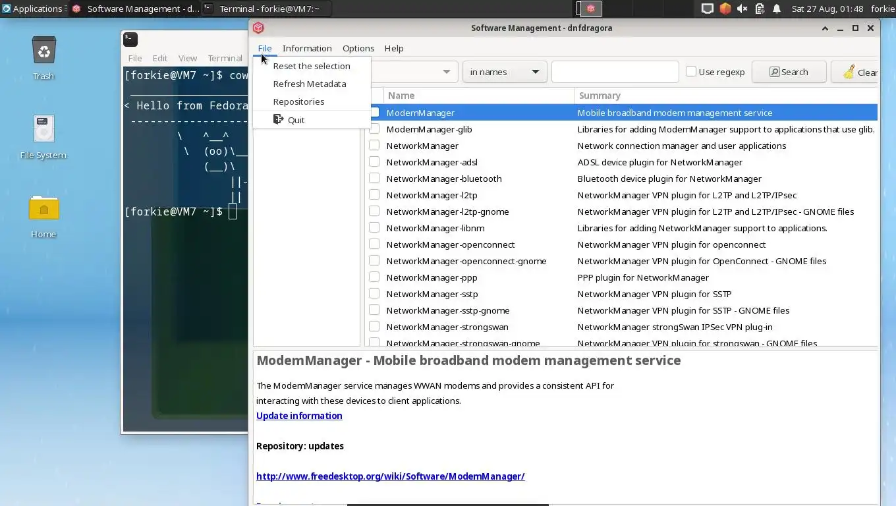
Task: Tick the checkbox for NetworkManager-libnm
Action: coord(374,227)
